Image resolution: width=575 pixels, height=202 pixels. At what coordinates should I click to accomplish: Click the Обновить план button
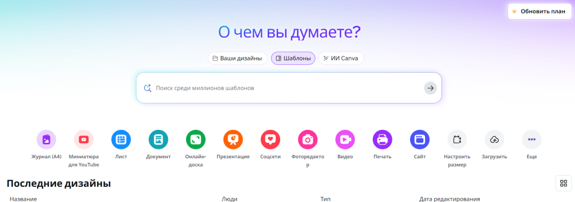point(540,11)
